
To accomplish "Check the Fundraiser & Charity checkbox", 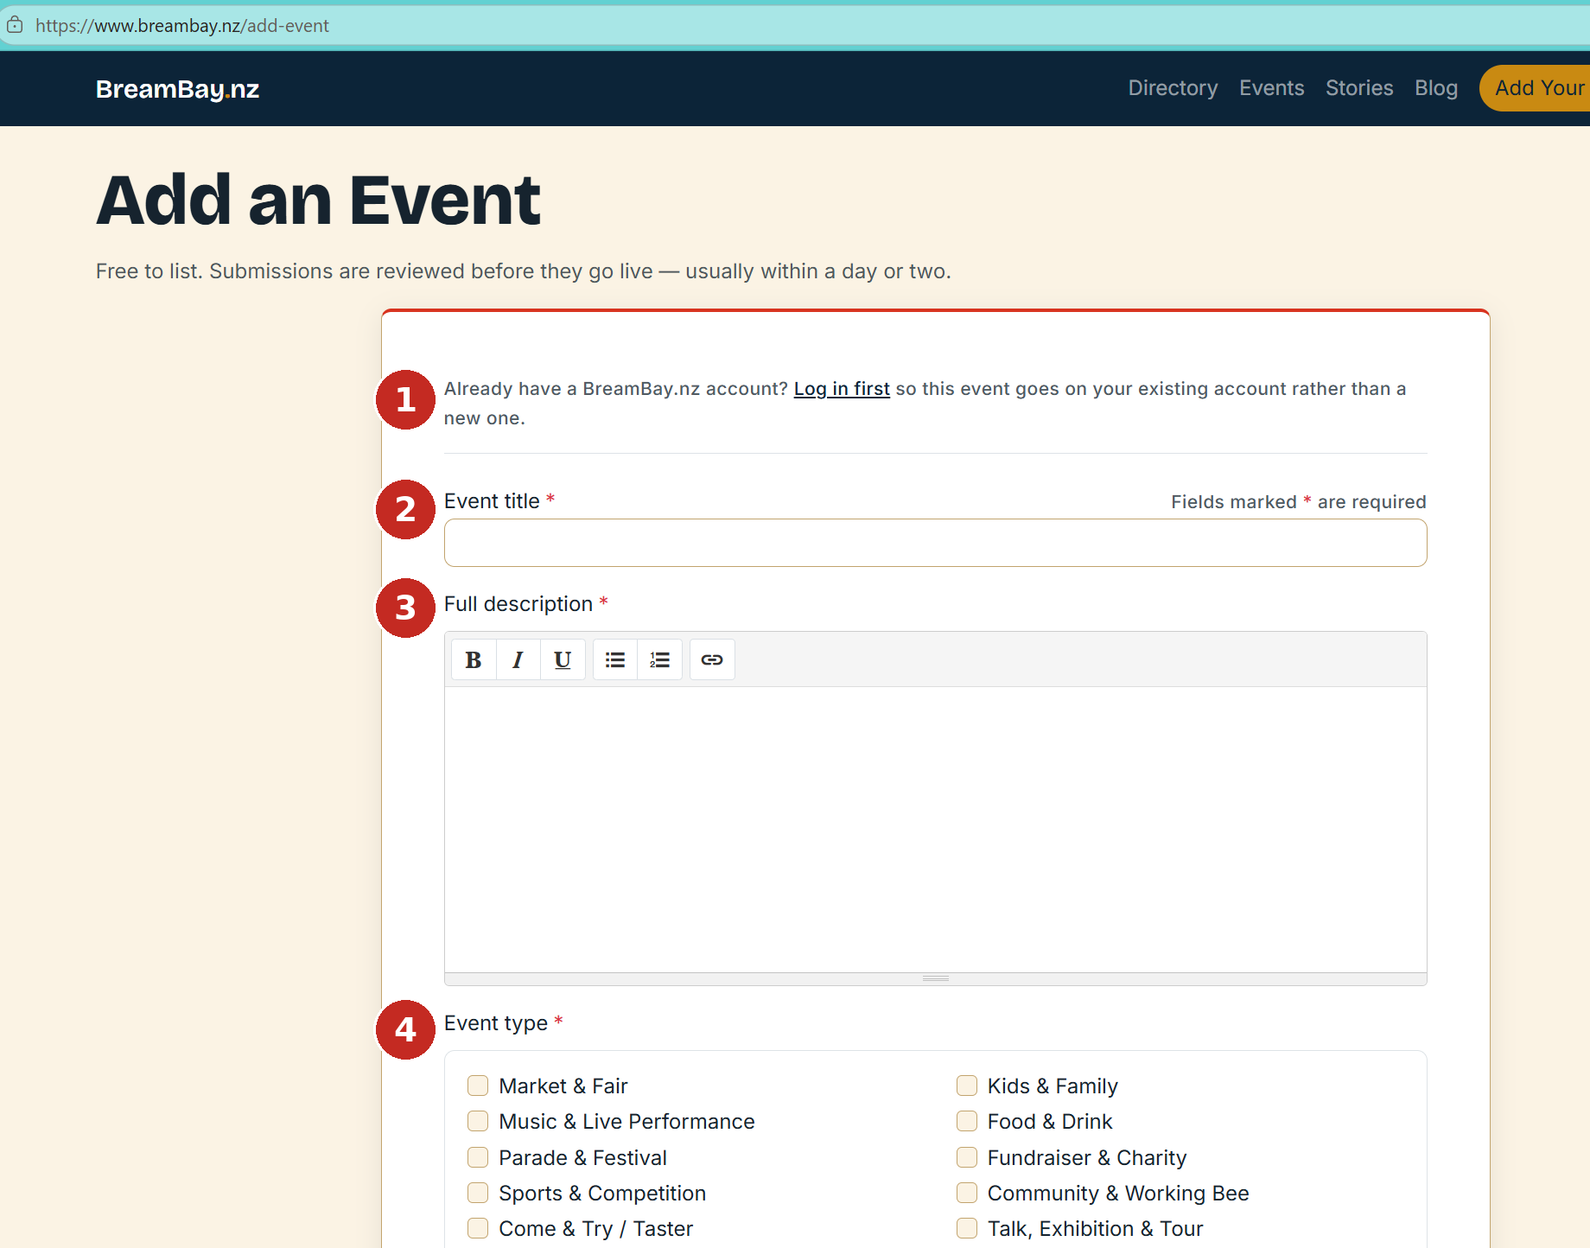I will point(967,1157).
